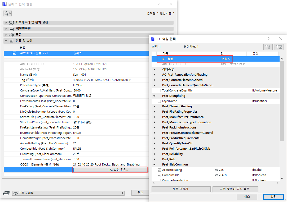
Task: Click help question mark in slab settings
Action: pos(159,4)
